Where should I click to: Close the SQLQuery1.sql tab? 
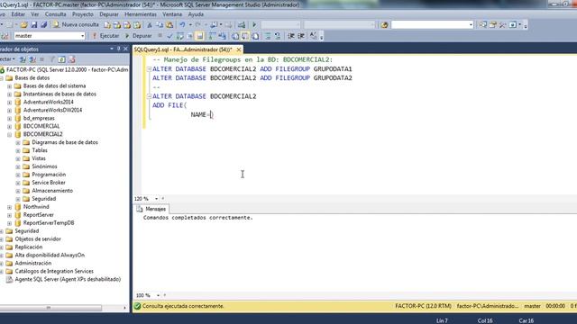point(239,49)
